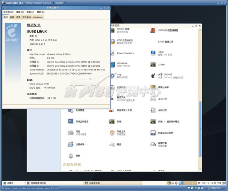This screenshot has width=228, height=191.
Task: Switch to Hardware tab
Action: [38, 17]
